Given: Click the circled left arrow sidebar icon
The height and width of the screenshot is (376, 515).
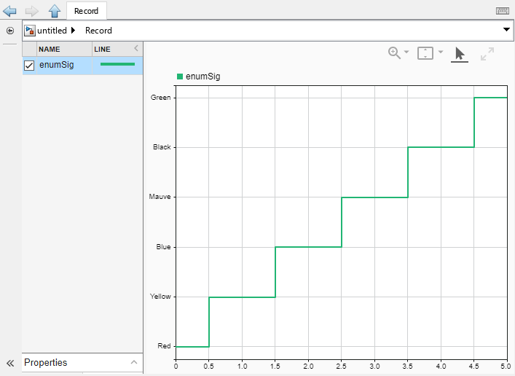Looking at the screenshot, I should click(x=10, y=31).
